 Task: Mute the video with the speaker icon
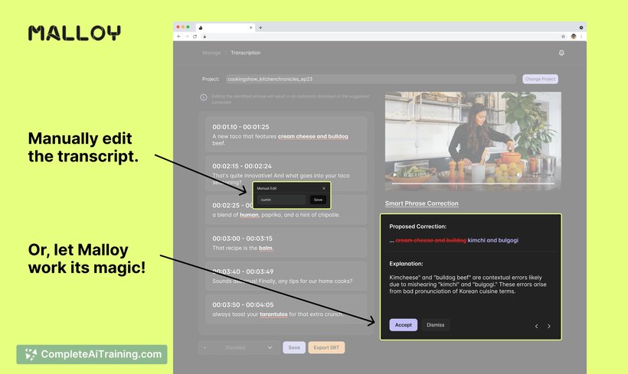click(519, 175)
